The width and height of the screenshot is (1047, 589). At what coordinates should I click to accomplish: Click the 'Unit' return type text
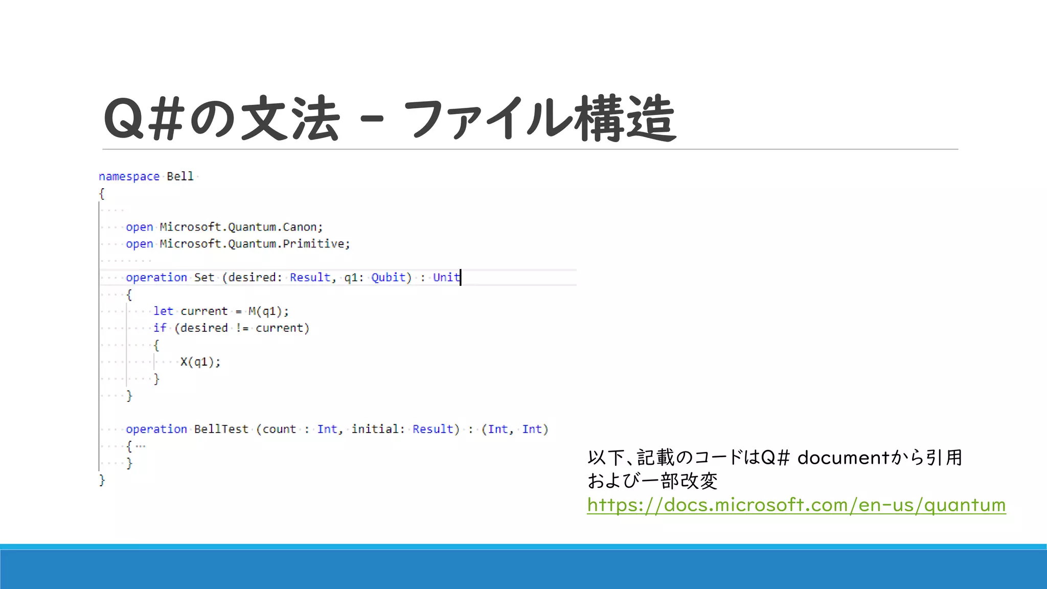[446, 278]
